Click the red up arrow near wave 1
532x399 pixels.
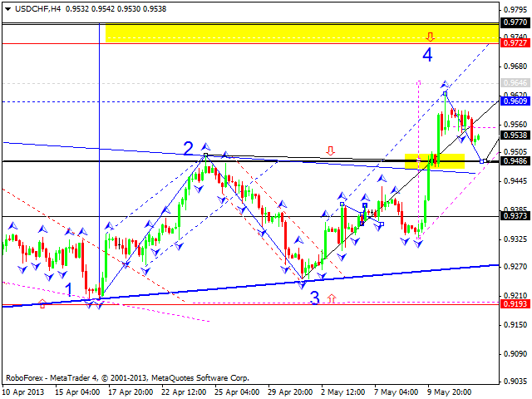point(42,304)
